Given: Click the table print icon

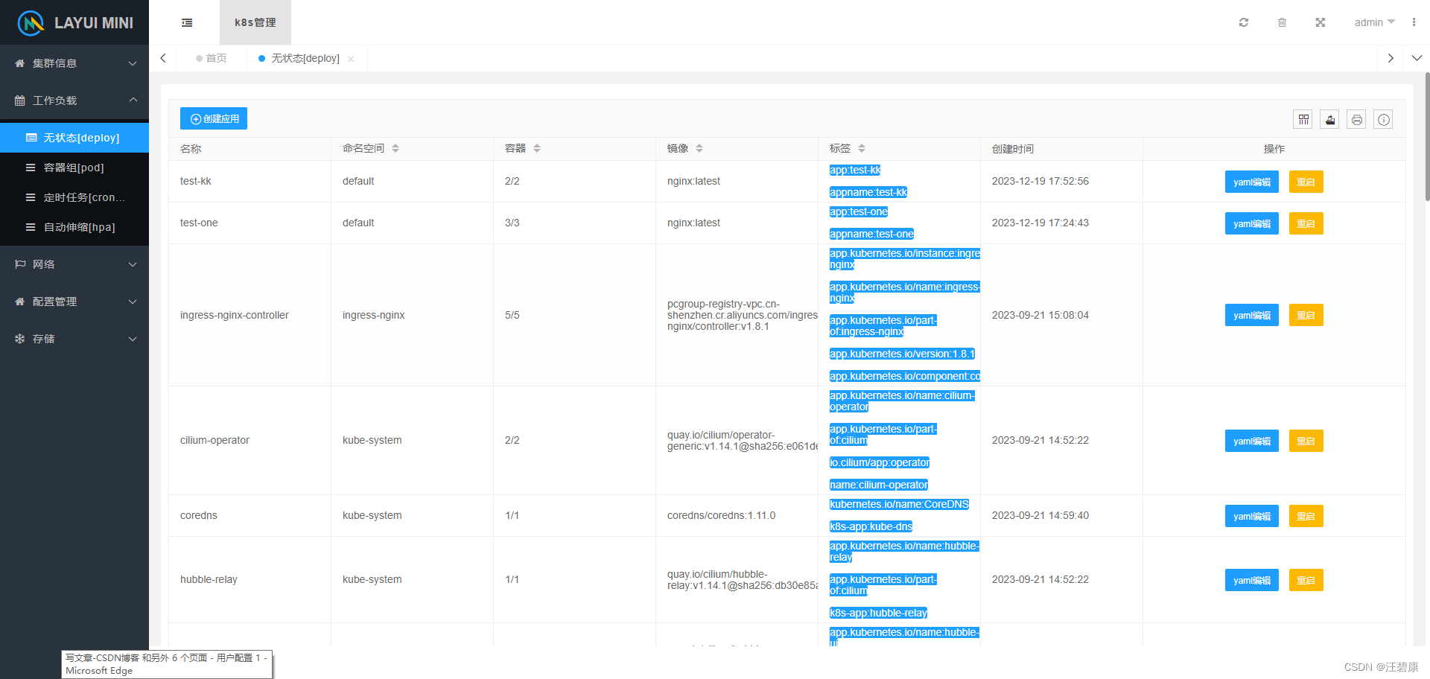Looking at the screenshot, I should pos(1357,119).
